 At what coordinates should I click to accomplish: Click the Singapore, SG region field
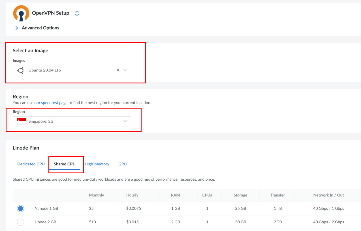tap(71, 122)
